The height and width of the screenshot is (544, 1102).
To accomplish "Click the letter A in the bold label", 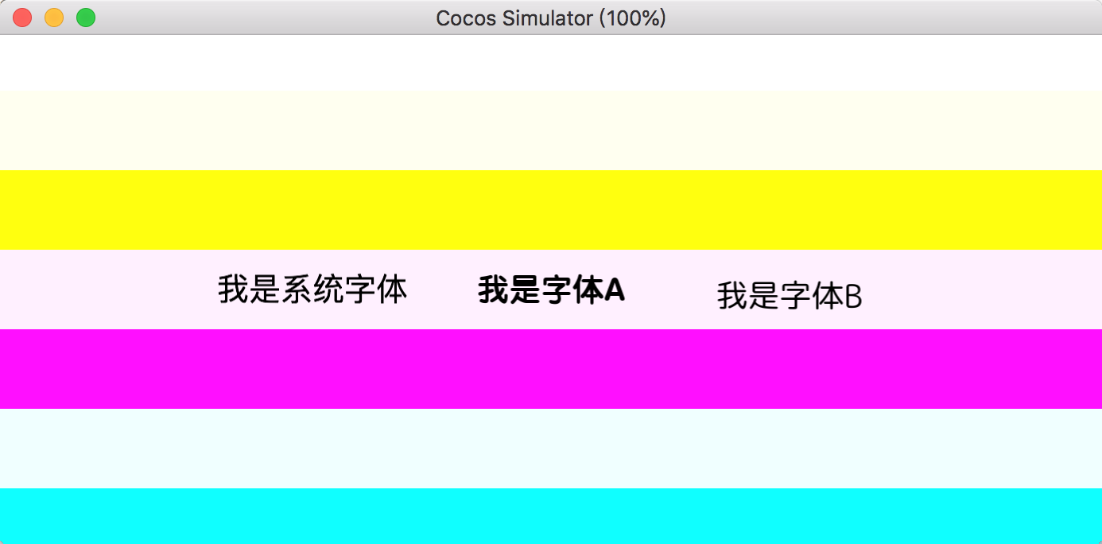I will 614,291.
